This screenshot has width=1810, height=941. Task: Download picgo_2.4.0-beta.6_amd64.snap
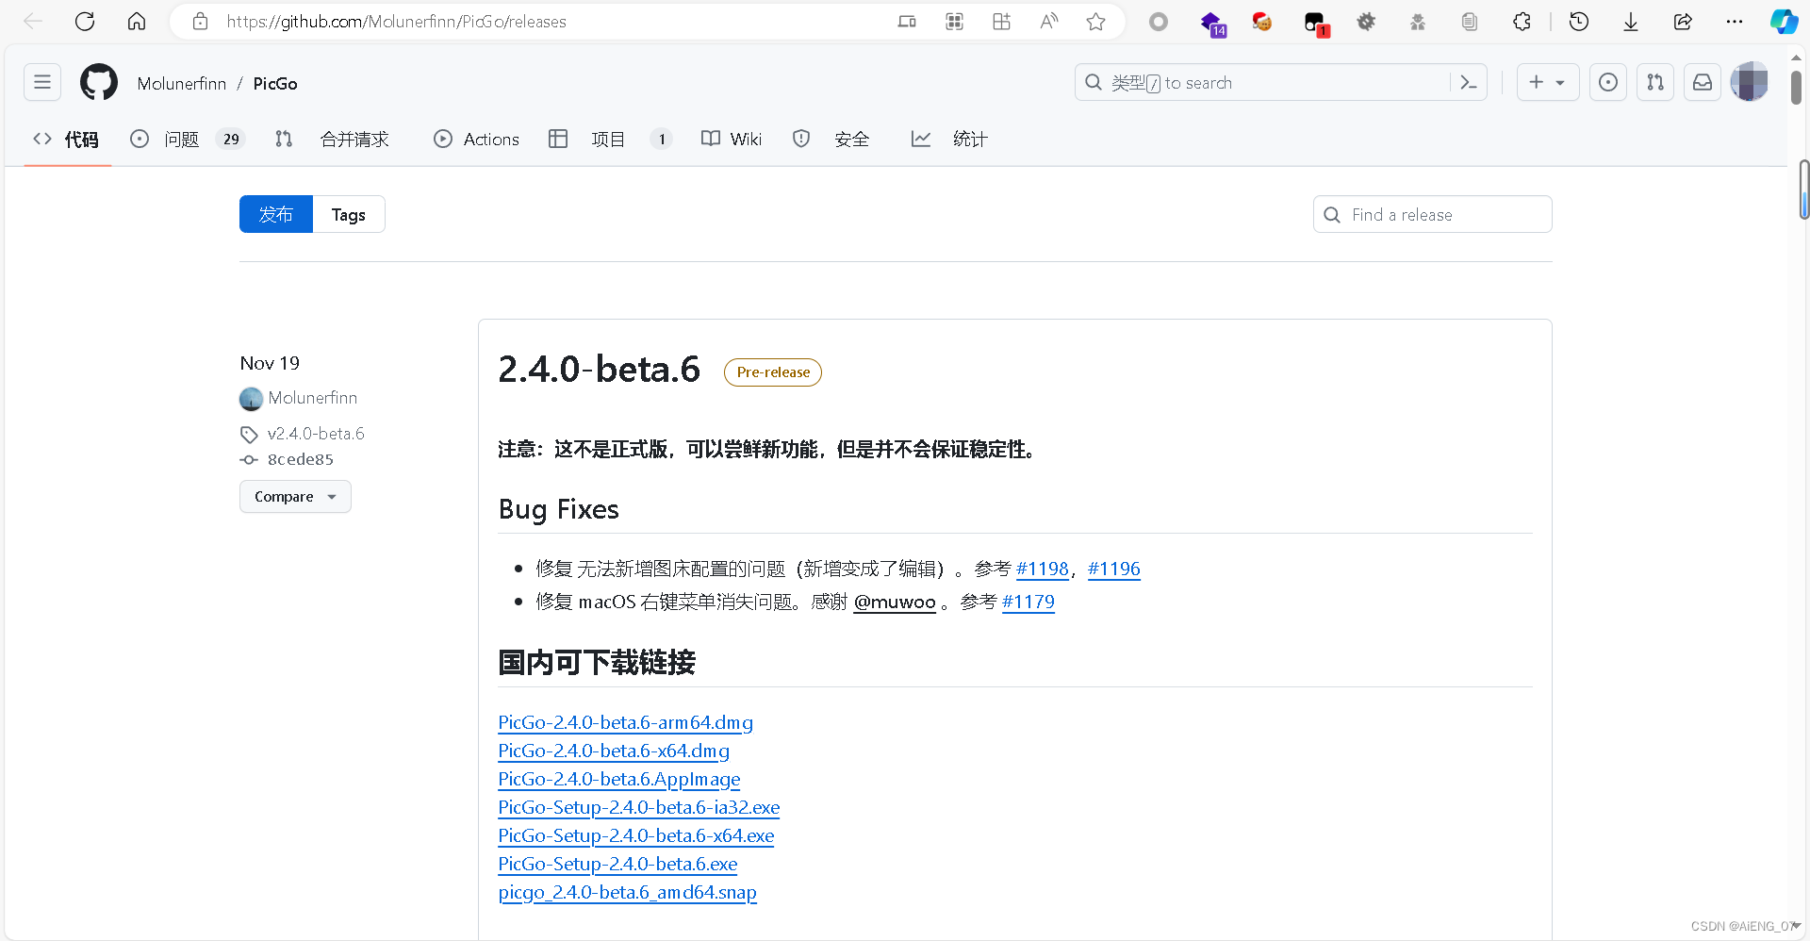(627, 892)
